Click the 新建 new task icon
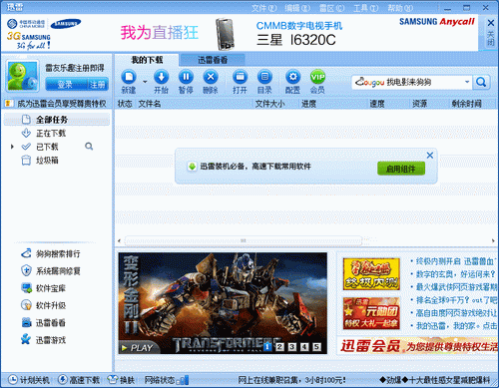This screenshot has width=499, height=388. tap(129, 77)
